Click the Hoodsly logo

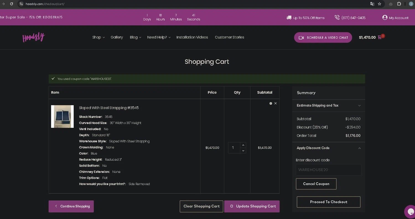point(33,37)
